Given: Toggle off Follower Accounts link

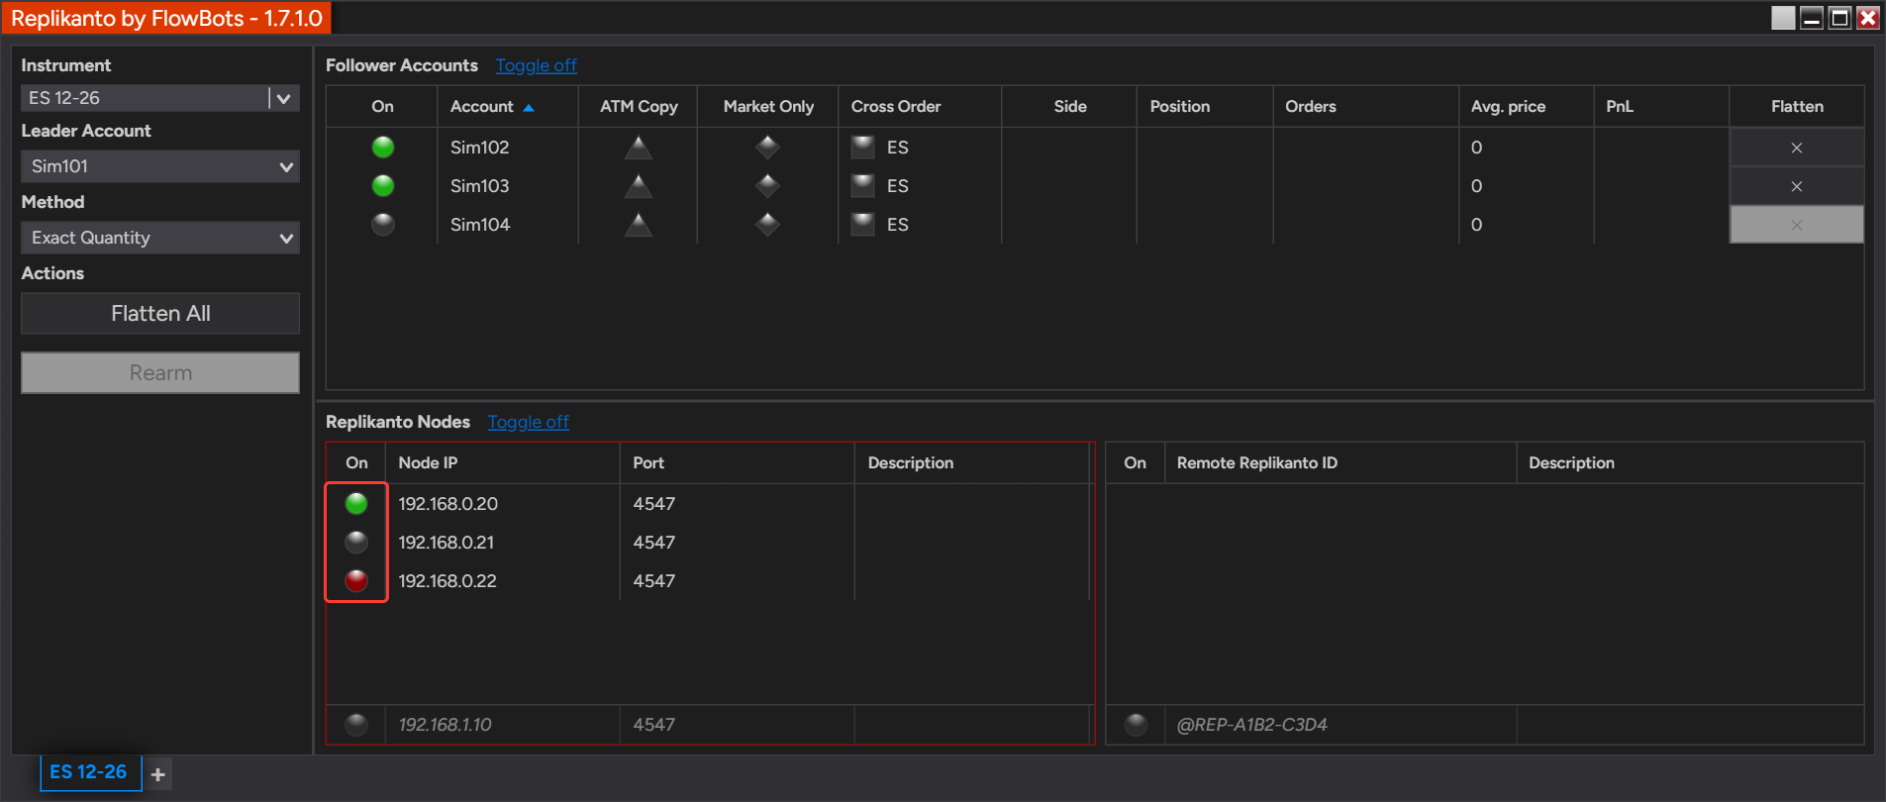Looking at the screenshot, I should click(537, 65).
